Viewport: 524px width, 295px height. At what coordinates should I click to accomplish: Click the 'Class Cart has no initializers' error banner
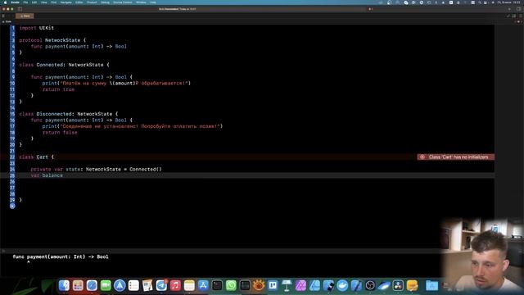click(455, 157)
